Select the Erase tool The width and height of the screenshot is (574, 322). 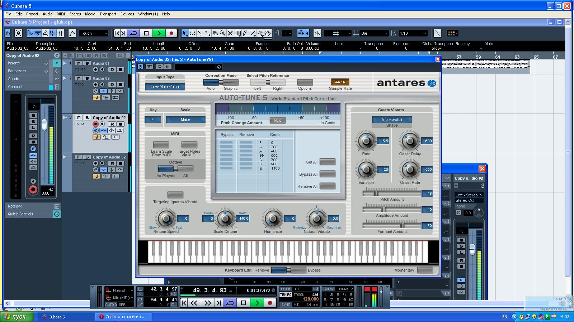(215, 33)
